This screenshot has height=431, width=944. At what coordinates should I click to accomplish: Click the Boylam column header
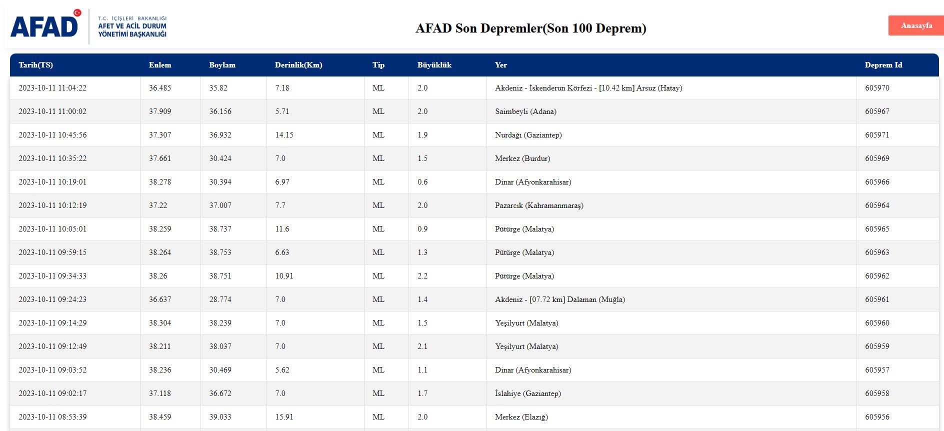click(222, 65)
